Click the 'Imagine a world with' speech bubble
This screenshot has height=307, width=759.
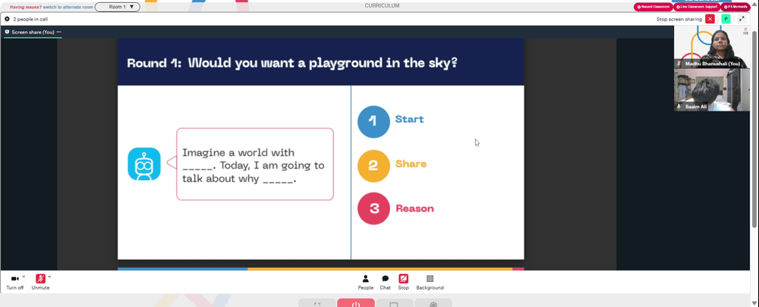click(255, 164)
